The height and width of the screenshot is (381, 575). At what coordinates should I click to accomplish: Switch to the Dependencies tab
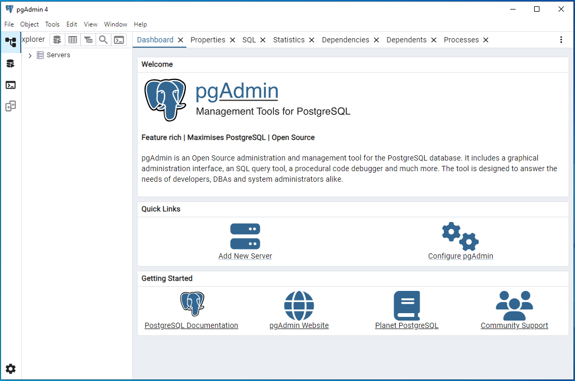coord(345,40)
